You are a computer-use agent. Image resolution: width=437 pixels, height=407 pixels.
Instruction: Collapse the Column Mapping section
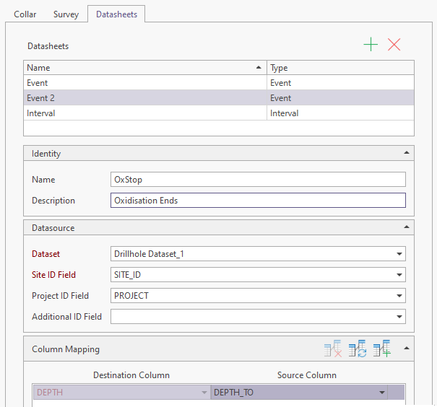pyautogui.click(x=406, y=349)
